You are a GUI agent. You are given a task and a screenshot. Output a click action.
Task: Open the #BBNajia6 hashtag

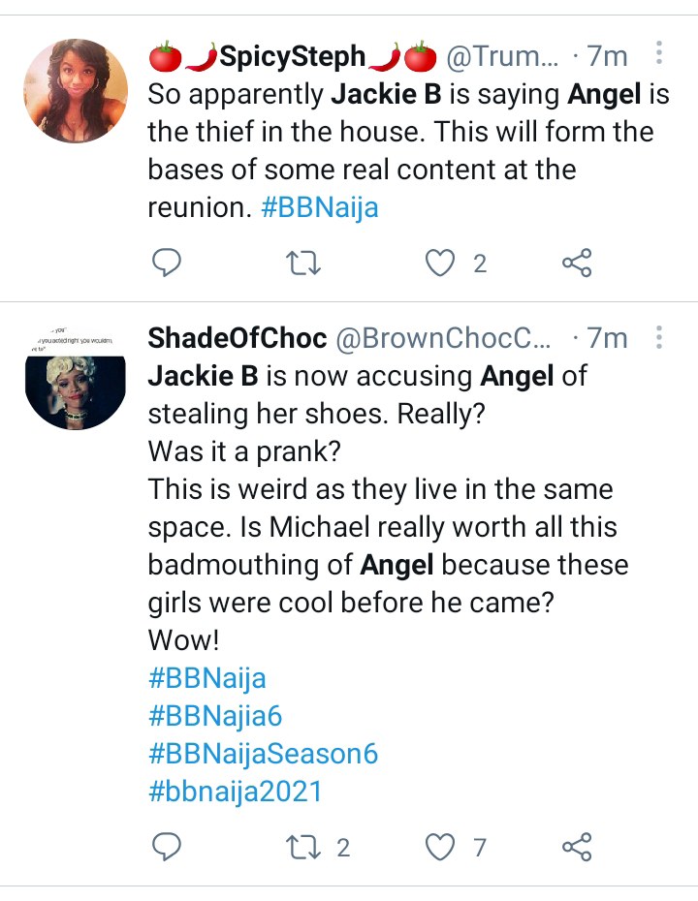point(215,716)
